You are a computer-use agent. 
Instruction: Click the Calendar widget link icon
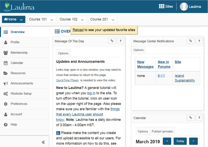coord(191,118)
